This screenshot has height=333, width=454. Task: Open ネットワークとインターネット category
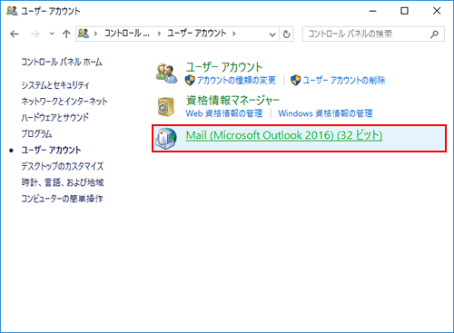[64, 102]
